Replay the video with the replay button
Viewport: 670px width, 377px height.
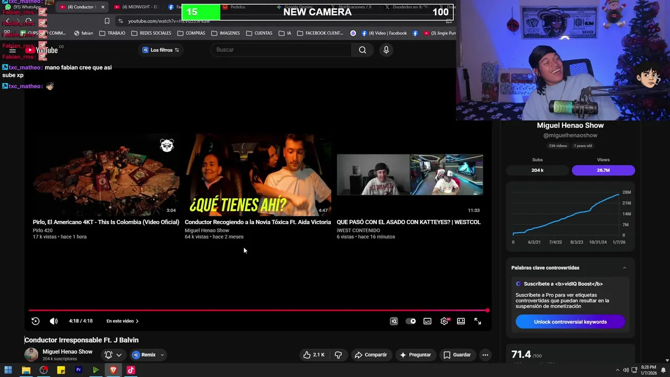[35, 321]
